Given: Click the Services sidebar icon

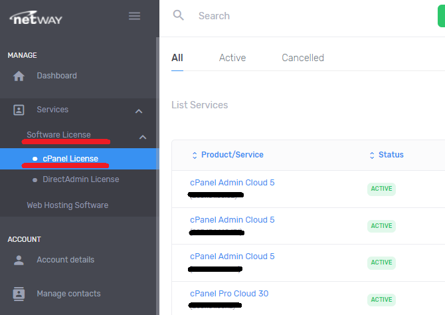Looking at the screenshot, I should (19, 110).
